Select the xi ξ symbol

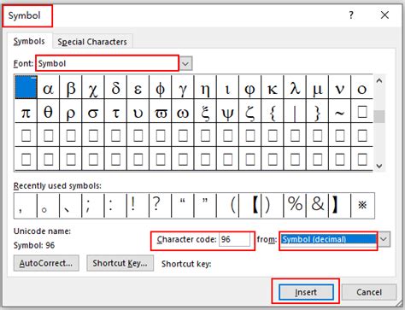coord(205,111)
